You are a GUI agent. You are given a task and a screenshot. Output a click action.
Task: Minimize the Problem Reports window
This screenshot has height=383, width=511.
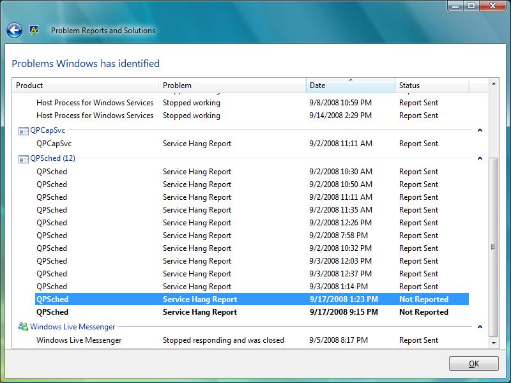(x=456, y=6)
